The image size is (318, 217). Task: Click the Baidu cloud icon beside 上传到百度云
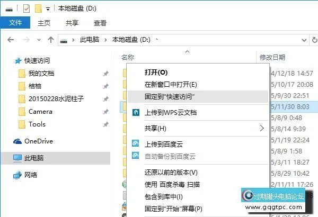[136, 143]
